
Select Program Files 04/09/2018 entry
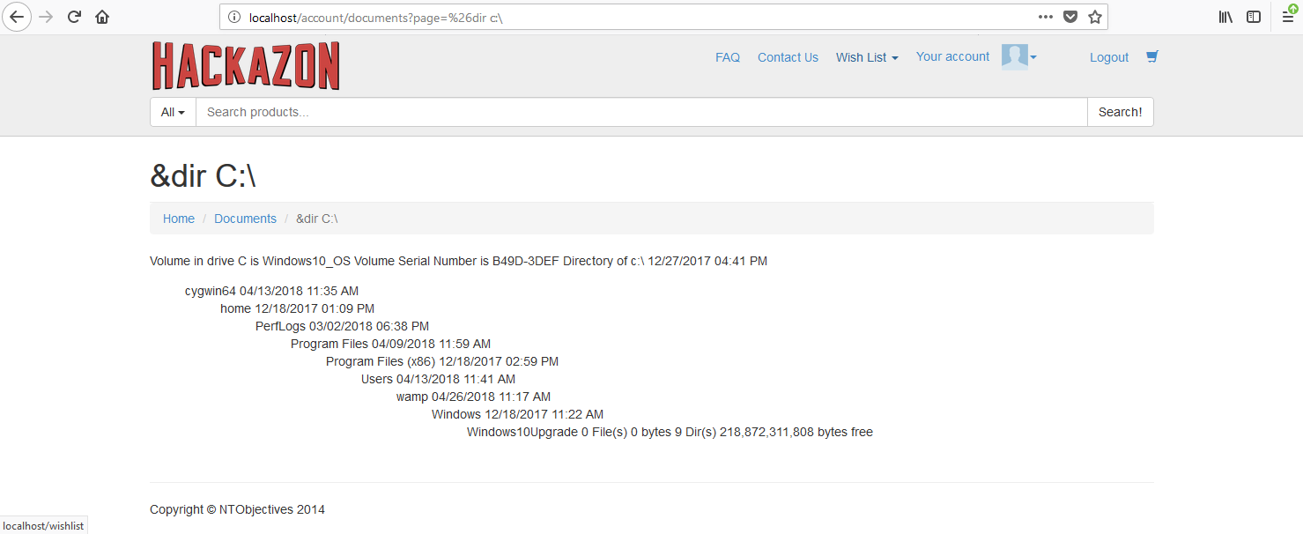[390, 344]
